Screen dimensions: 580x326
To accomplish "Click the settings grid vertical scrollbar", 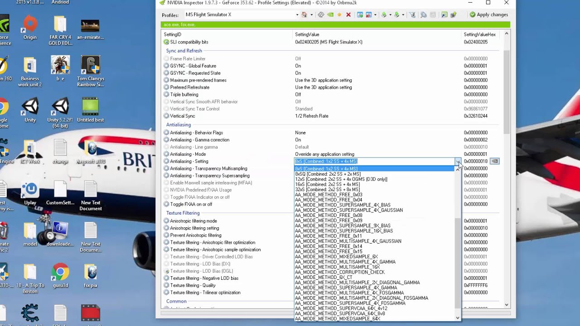I will [507, 169].
